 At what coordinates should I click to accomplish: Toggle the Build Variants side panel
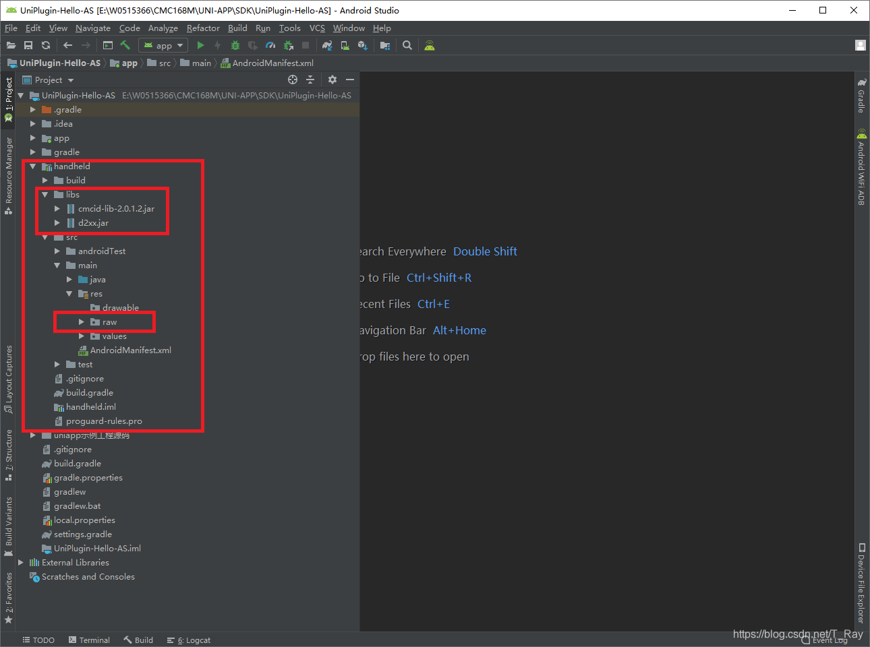9,526
